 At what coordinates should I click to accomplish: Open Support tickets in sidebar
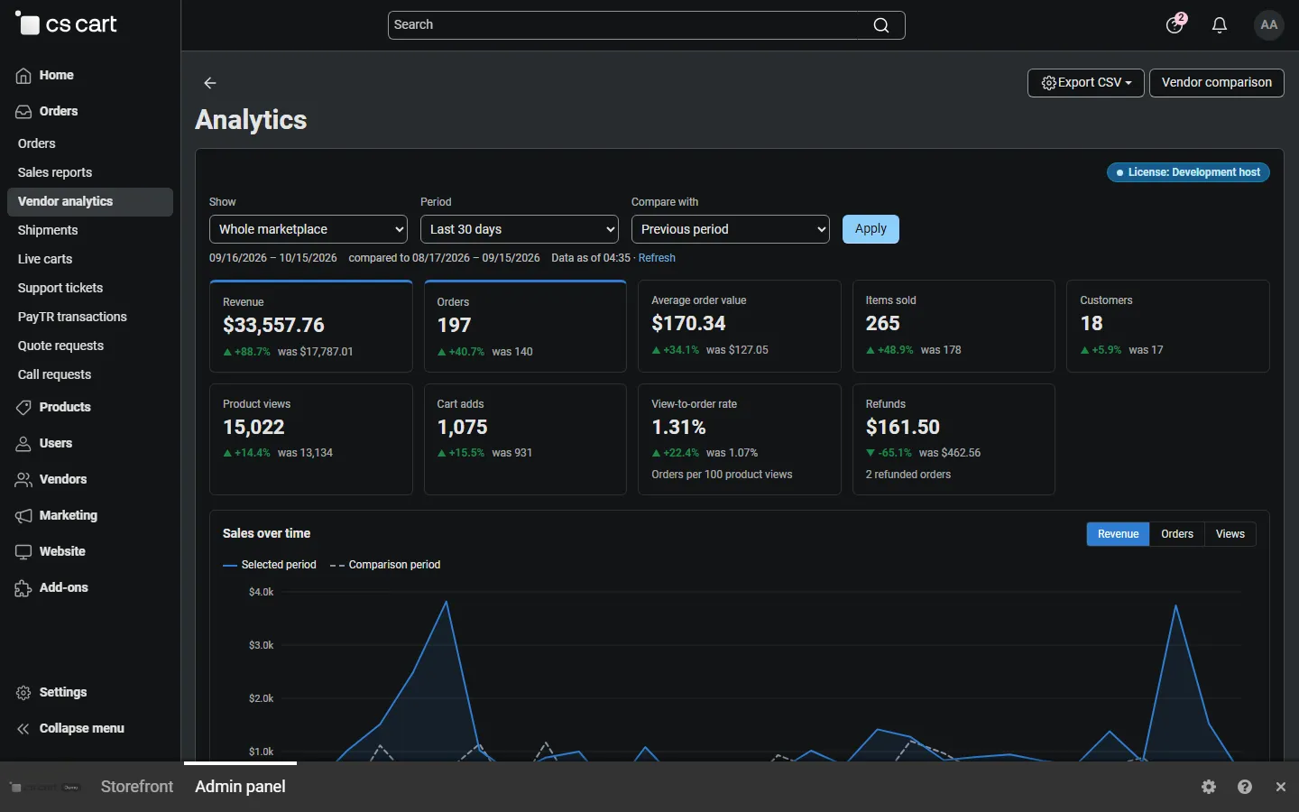click(x=60, y=288)
